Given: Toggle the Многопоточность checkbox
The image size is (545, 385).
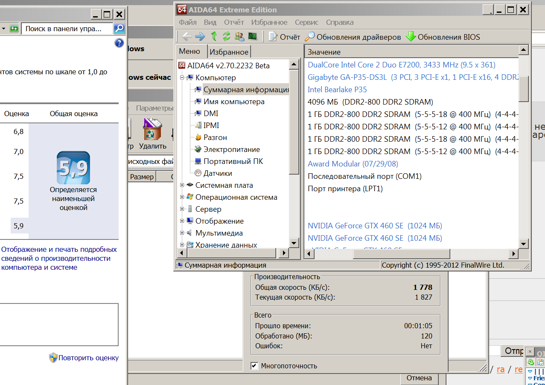Looking at the screenshot, I should coord(254,366).
